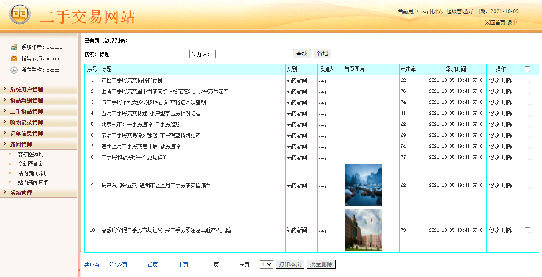Screen dimensions: 542x277
Task: Click the system author people icon
Action: [x=14, y=47]
